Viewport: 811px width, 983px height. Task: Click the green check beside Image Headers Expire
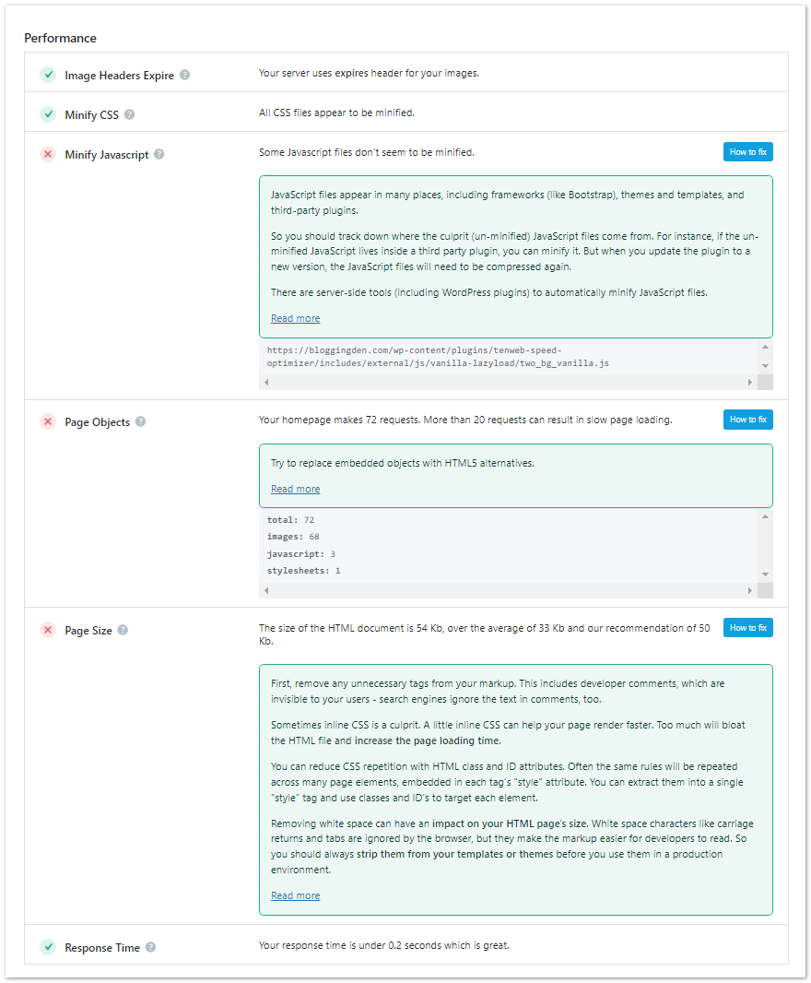[48, 75]
